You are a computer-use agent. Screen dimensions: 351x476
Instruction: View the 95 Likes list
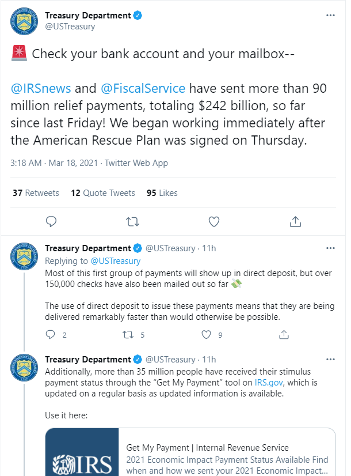tap(162, 193)
